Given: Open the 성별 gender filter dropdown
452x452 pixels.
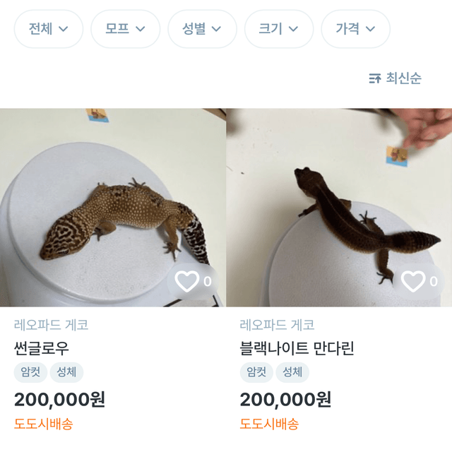Looking at the screenshot, I should 202,29.
